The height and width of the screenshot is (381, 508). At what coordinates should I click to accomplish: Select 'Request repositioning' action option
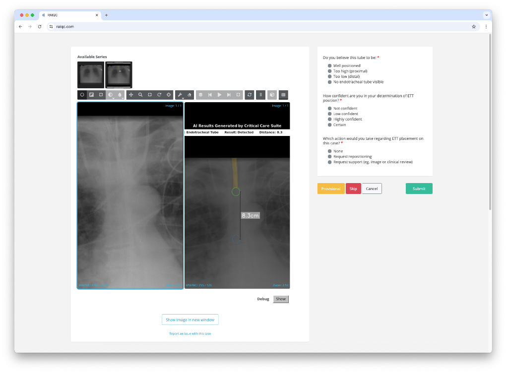pos(330,156)
